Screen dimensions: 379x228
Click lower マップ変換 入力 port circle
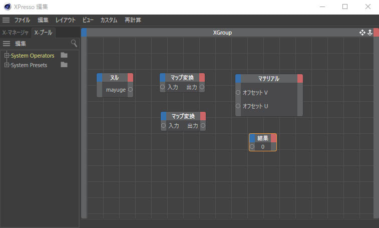[163, 125]
